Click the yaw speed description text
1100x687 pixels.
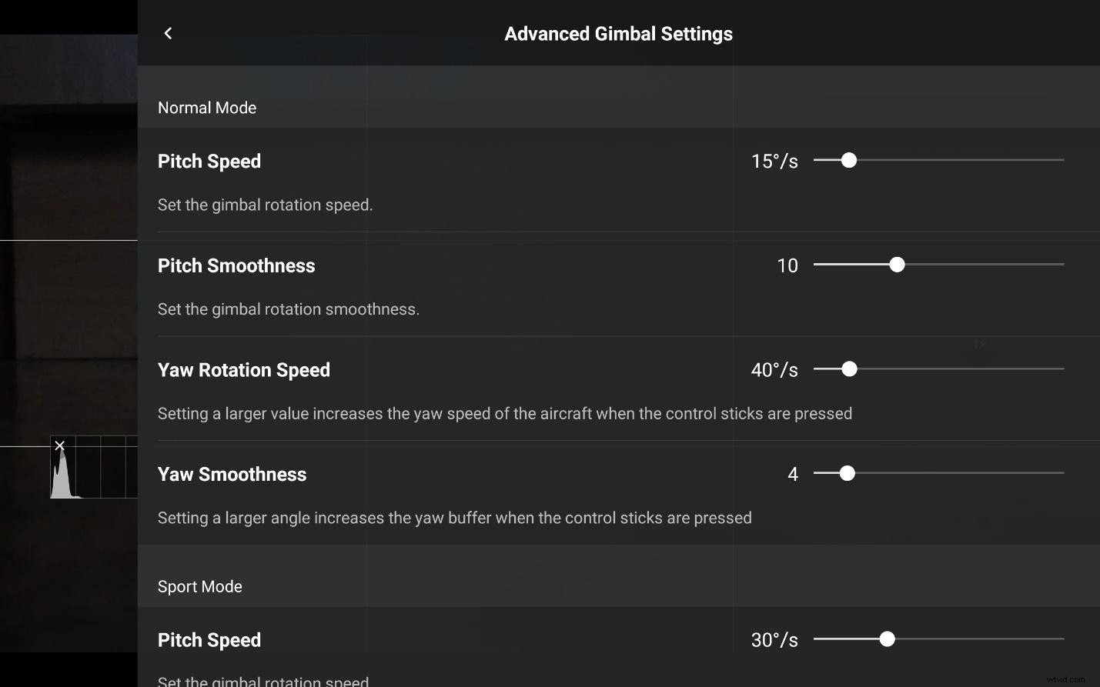click(x=505, y=413)
